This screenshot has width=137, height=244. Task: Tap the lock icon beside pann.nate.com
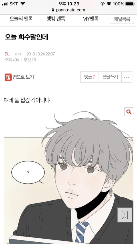pos(53,10)
